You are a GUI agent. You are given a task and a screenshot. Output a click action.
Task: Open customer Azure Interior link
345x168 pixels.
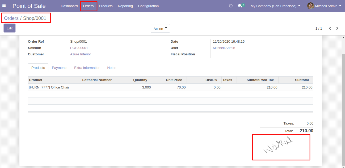coord(81,54)
